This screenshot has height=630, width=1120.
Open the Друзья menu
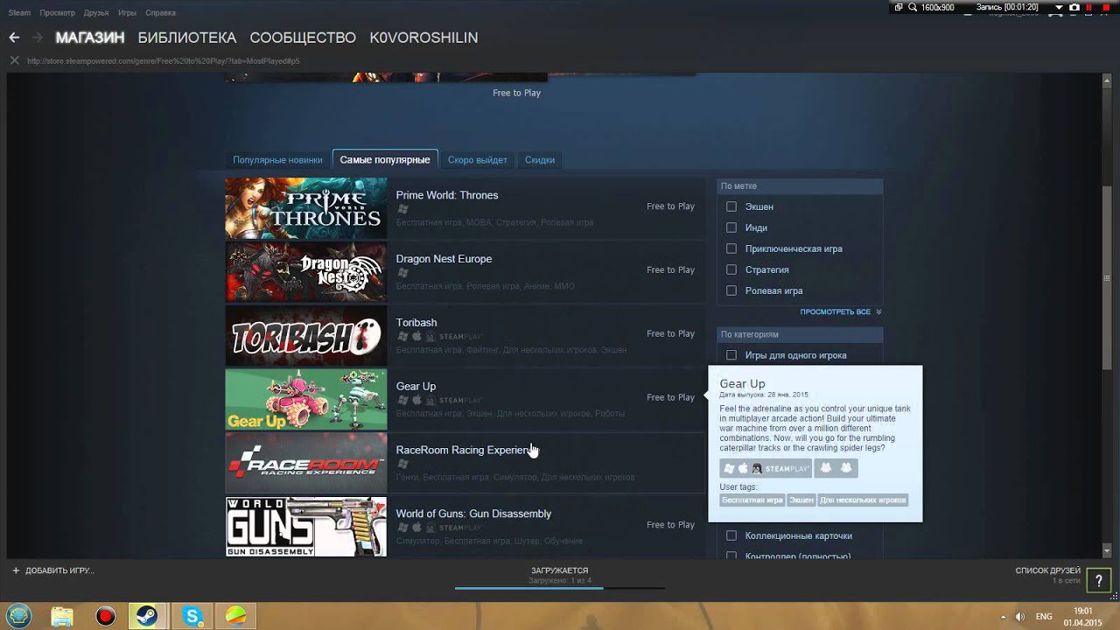96,13
